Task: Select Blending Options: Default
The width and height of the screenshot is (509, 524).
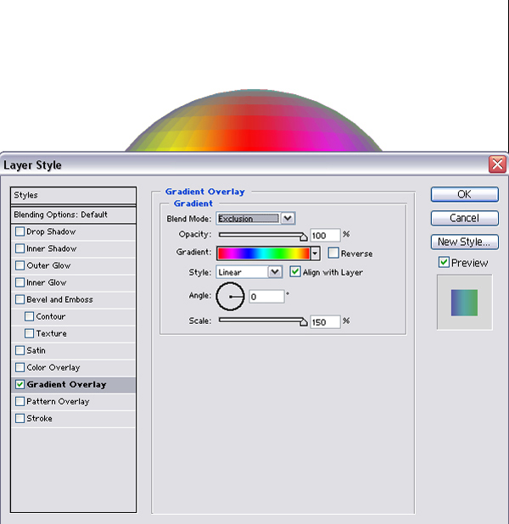Action: click(x=73, y=215)
